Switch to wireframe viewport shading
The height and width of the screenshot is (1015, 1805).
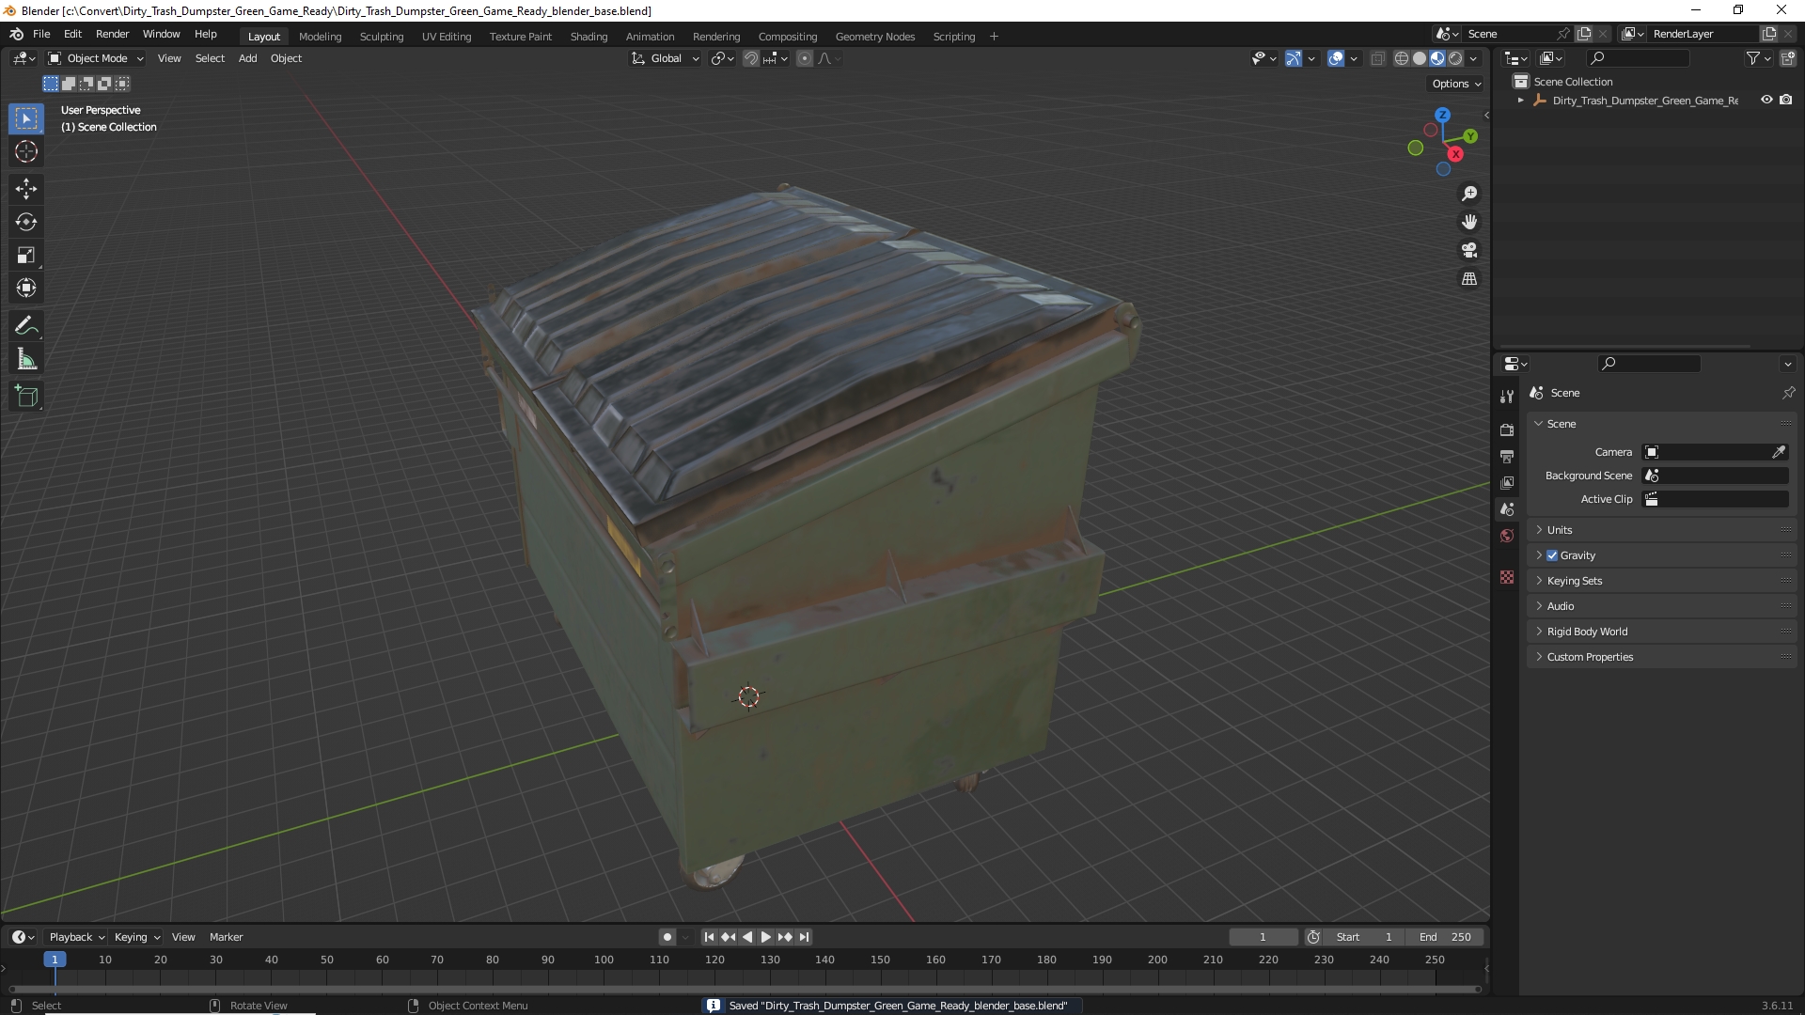pyautogui.click(x=1402, y=58)
